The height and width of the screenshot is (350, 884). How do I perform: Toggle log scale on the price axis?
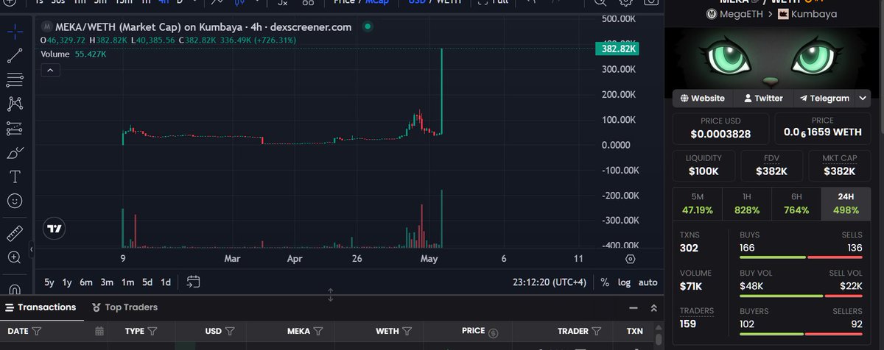623,282
